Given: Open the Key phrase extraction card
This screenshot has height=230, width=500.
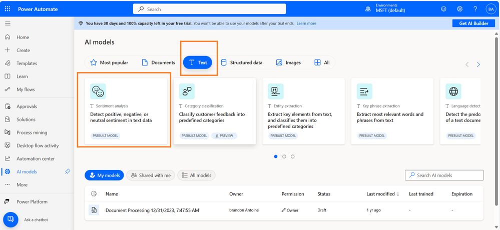Looking at the screenshot, I should pos(392,111).
